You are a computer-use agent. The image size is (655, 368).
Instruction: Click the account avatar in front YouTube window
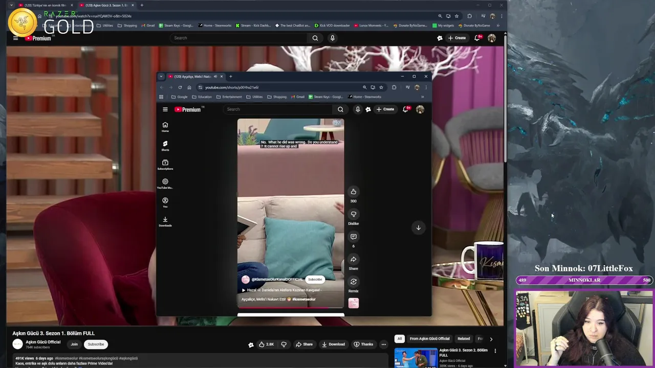click(x=420, y=109)
